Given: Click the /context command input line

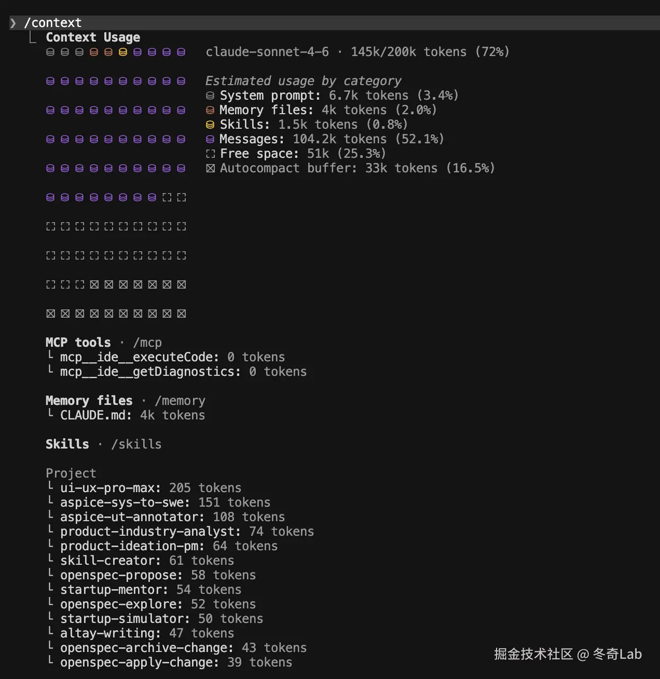Looking at the screenshot, I should click(53, 23).
